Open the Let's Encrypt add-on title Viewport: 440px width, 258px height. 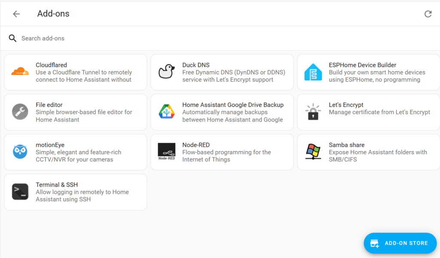coord(346,105)
